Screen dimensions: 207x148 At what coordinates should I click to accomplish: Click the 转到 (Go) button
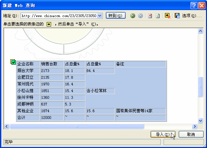point(115,16)
